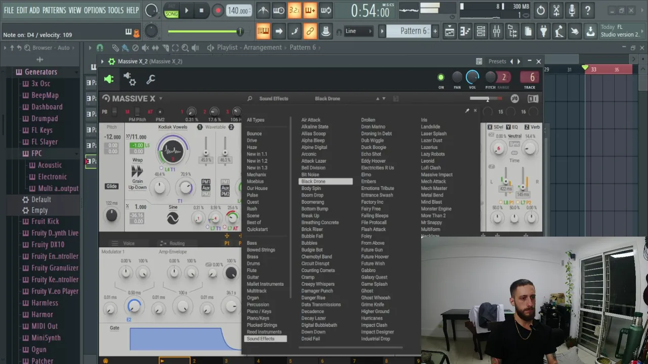Click the microphone recording icon
The height and width of the screenshot is (364, 648).
tap(572, 10)
